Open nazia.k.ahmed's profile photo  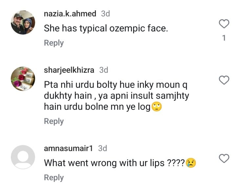coord(23,22)
